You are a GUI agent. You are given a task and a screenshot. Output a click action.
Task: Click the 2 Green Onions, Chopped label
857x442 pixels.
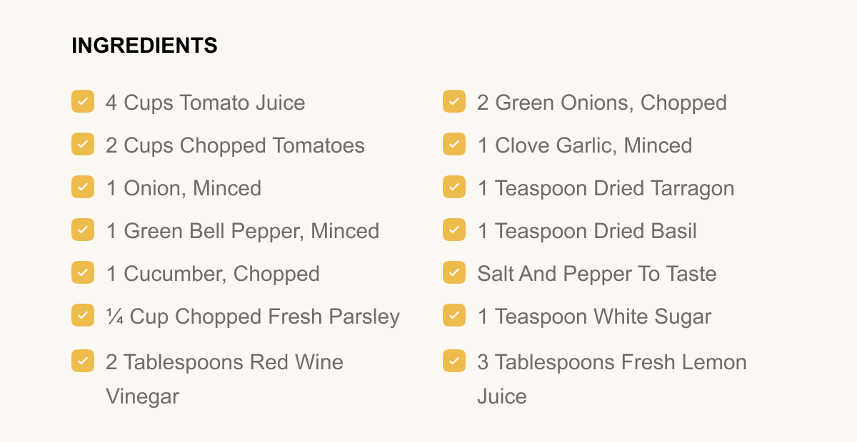click(601, 103)
